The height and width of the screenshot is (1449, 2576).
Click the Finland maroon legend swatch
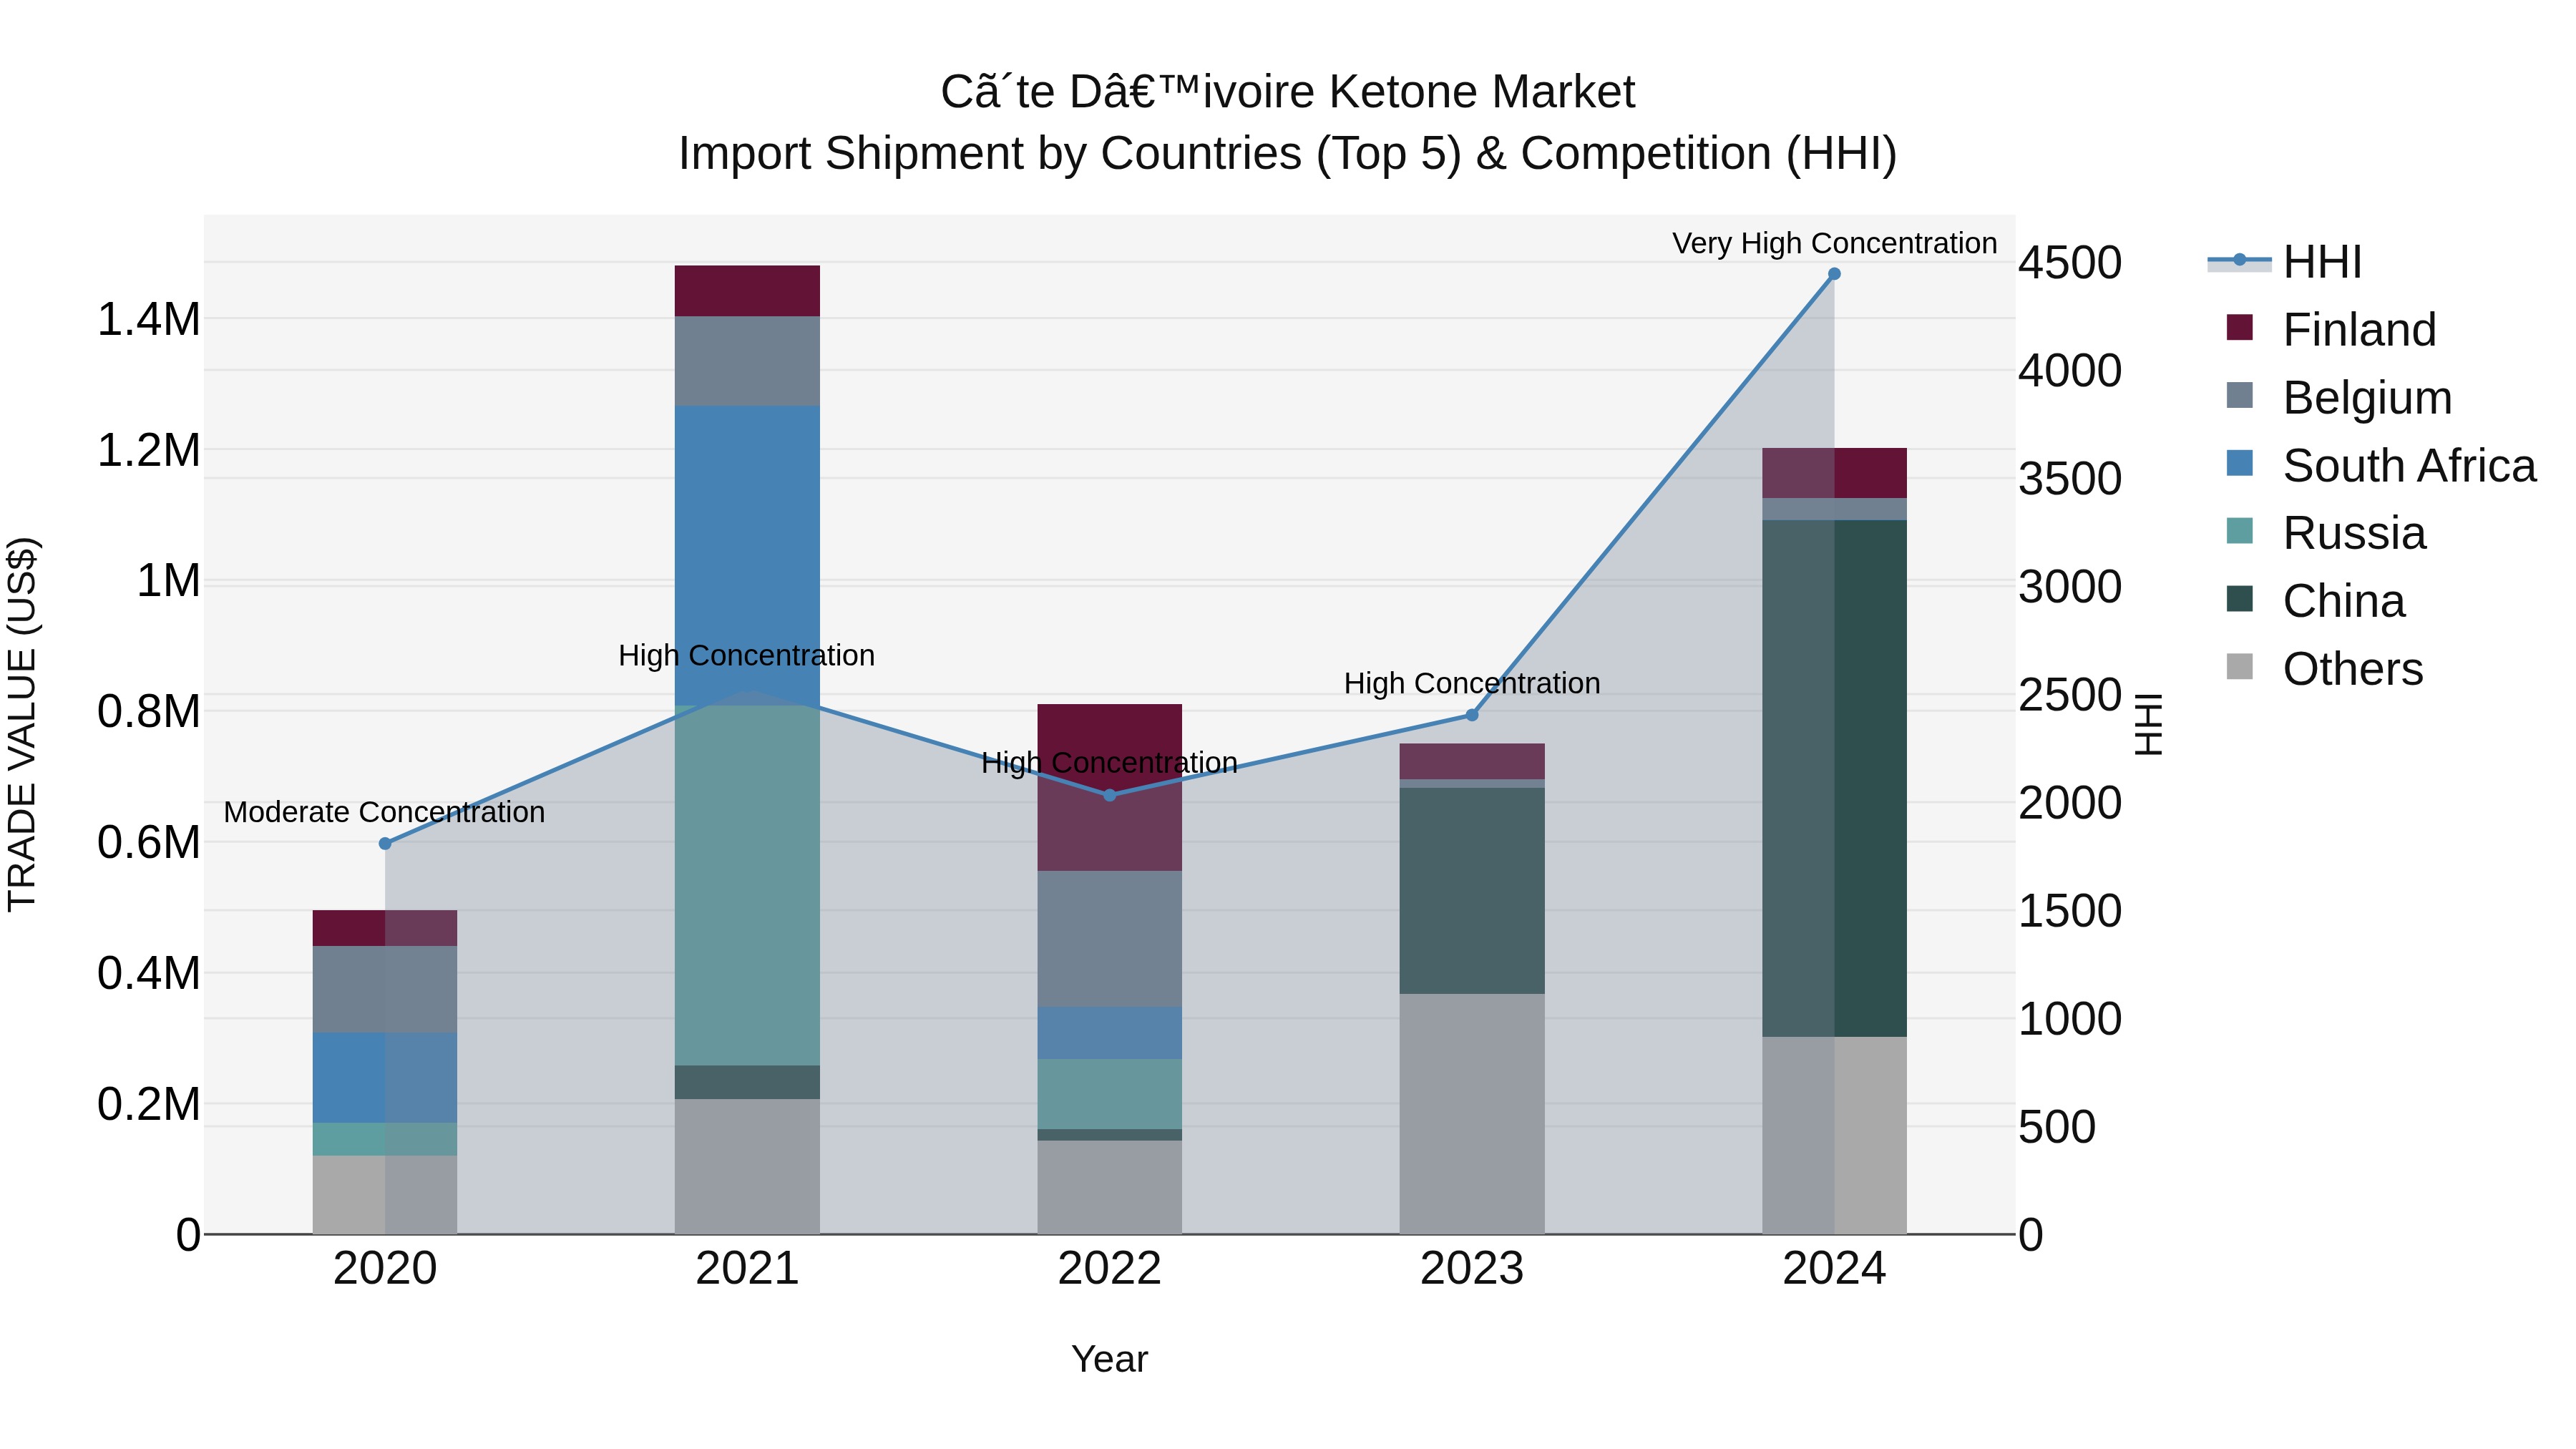tap(2240, 328)
